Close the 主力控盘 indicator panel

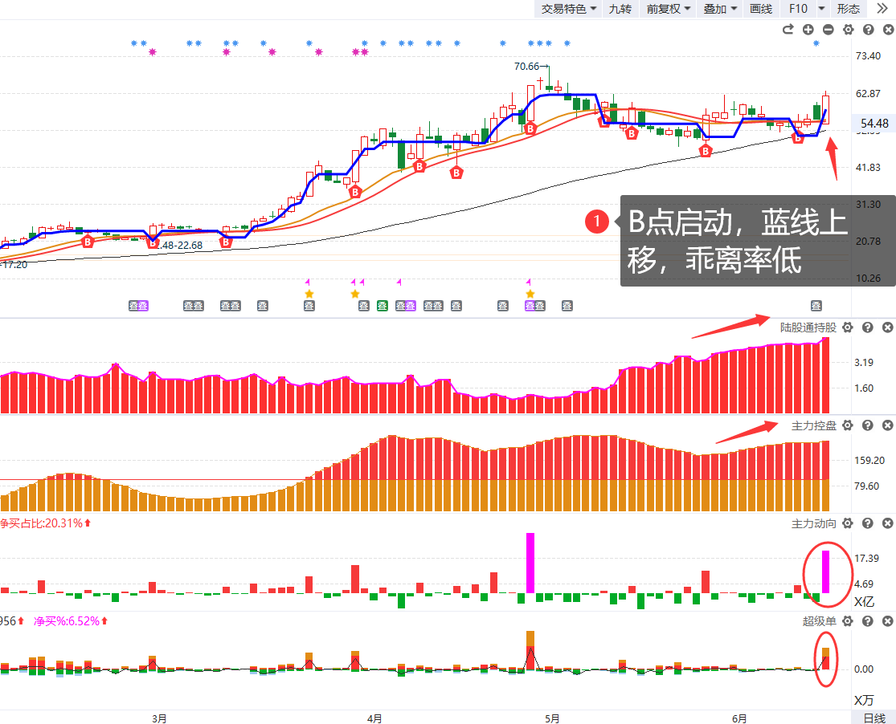tap(887, 425)
